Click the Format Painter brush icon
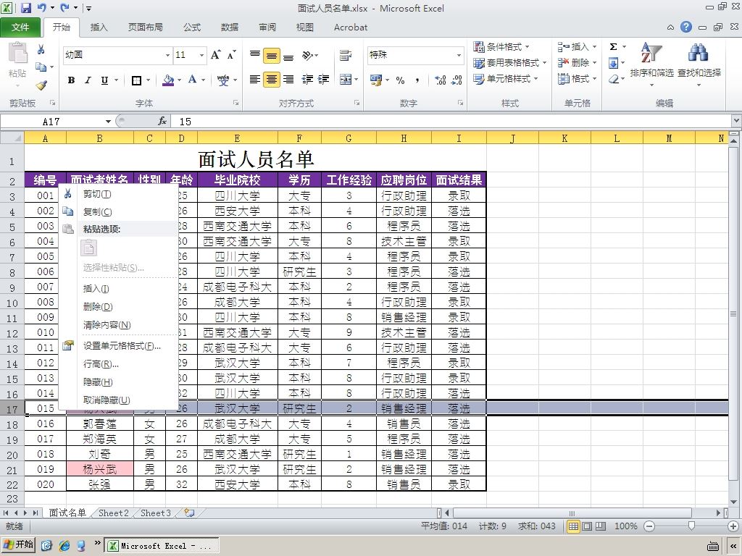This screenshot has width=742, height=556. [41, 85]
